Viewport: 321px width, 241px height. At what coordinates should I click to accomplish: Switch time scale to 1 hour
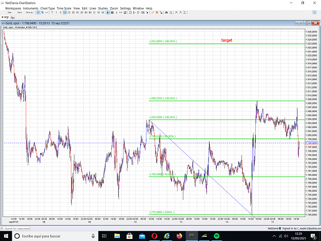point(78,12)
